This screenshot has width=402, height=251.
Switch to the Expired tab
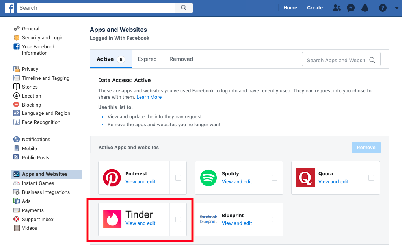click(x=147, y=59)
